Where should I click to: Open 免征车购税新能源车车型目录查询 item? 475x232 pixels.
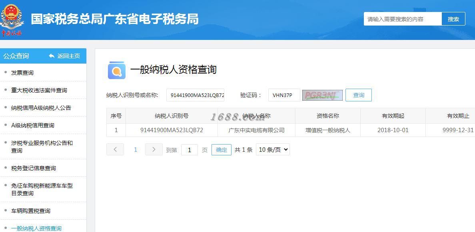click(42, 189)
